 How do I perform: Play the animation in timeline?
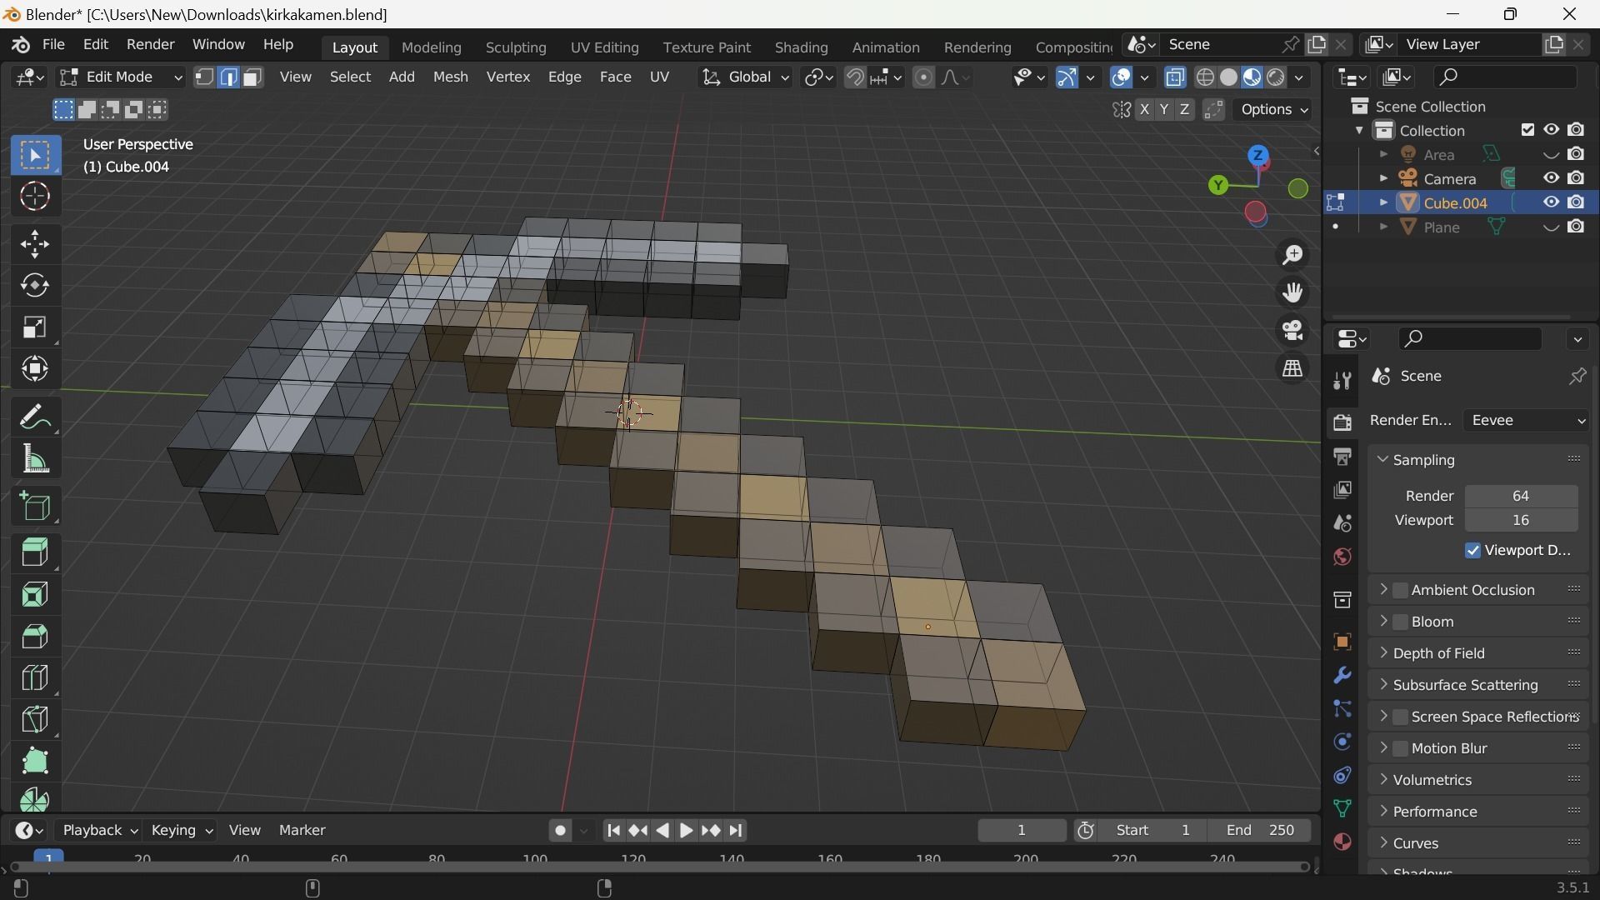(x=686, y=831)
